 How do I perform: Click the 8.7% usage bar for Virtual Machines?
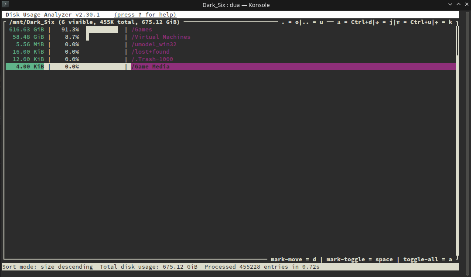(87, 37)
